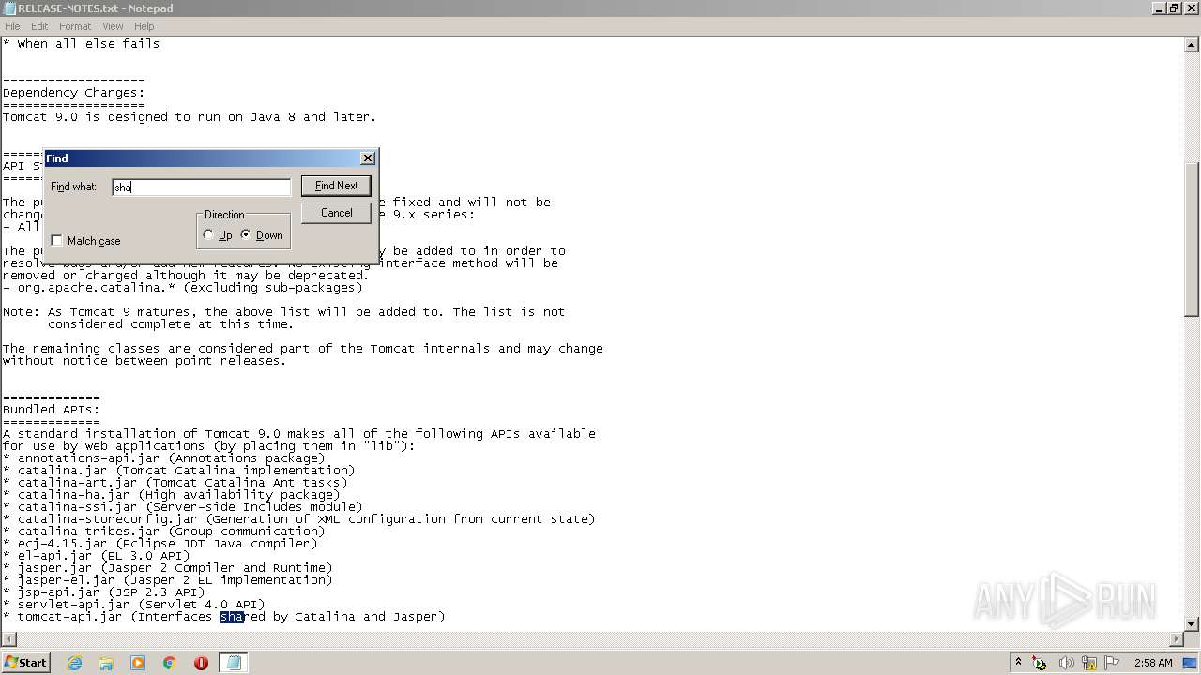This screenshot has height=675, width=1201.
Task: Click the 'el-api.jar (EL 3.0 API)' line
Action: point(96,556)
